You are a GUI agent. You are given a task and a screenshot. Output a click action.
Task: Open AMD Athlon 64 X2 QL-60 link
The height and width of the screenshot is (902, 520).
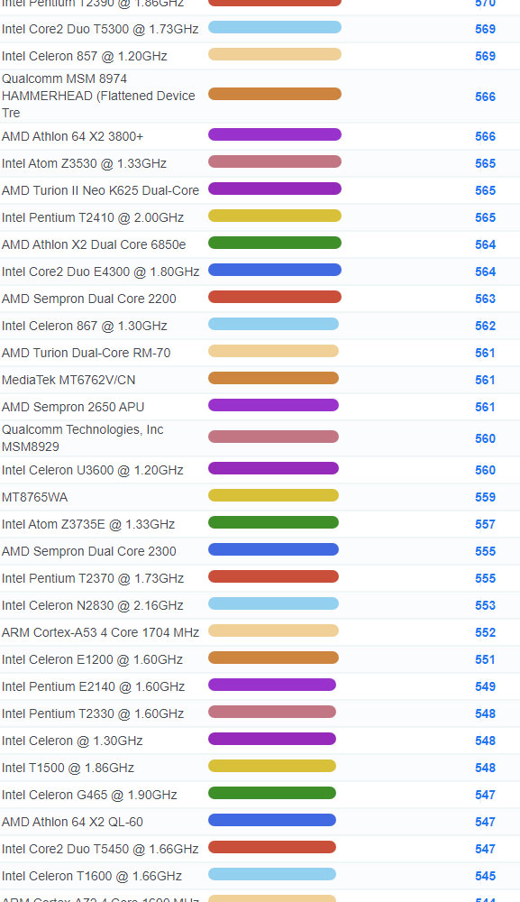(x=72, y=822)
